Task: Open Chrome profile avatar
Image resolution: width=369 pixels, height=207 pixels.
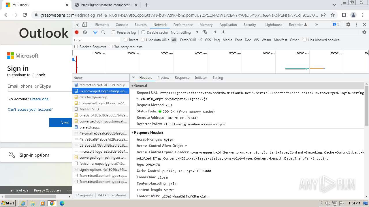Action: tap(353, 15)
